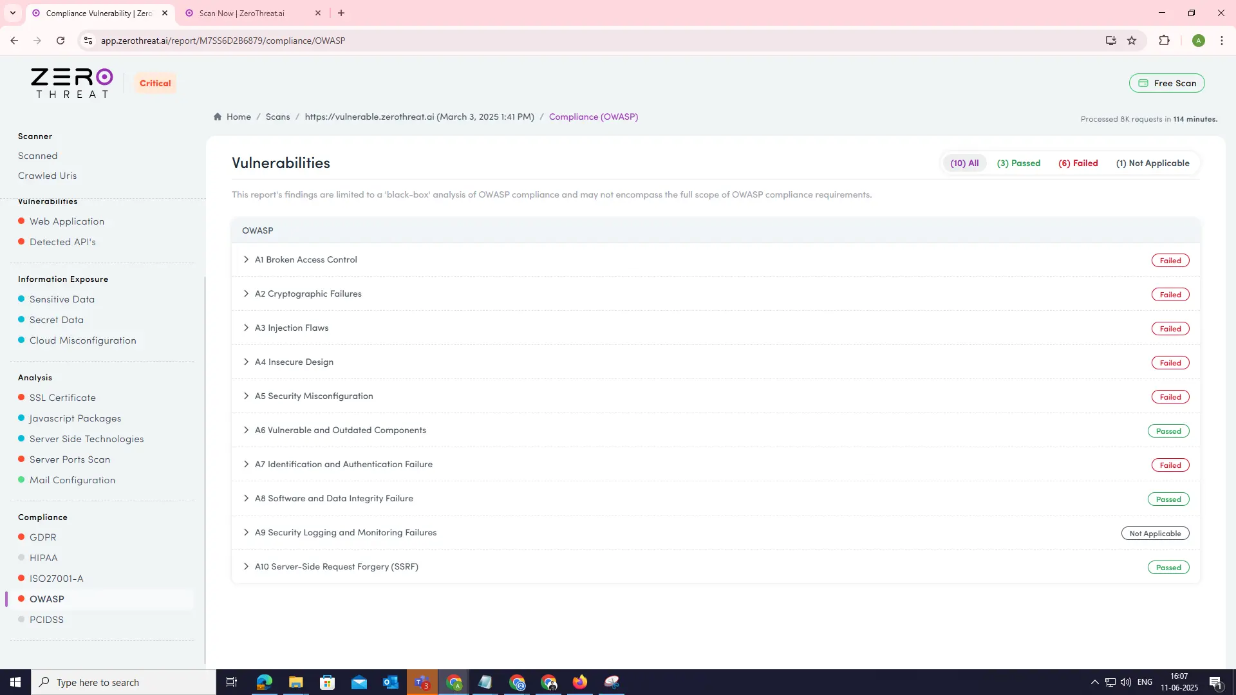The width and height of the screenshot is (1236, 695).
Task: Filter by (1) Not Applicable
Action: [1152, 163]
